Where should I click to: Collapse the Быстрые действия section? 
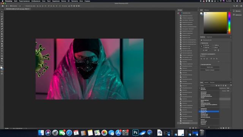[200, 64]
